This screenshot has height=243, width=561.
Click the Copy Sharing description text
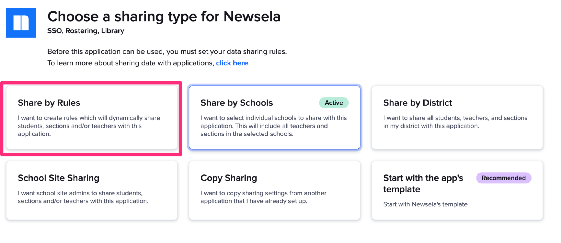[263, 197]
